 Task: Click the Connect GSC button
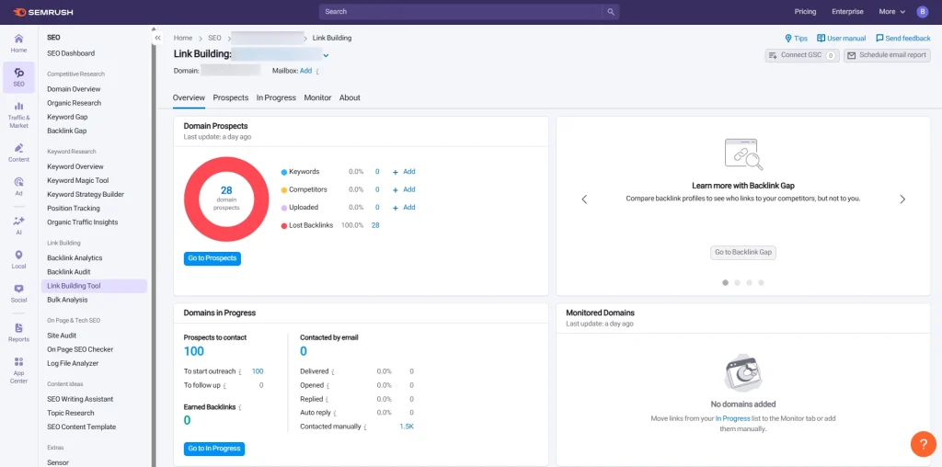[802, 55]
